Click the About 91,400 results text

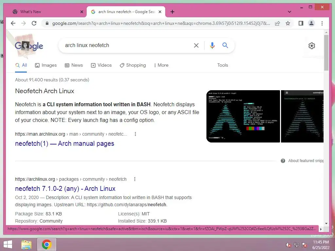(52, 80)
